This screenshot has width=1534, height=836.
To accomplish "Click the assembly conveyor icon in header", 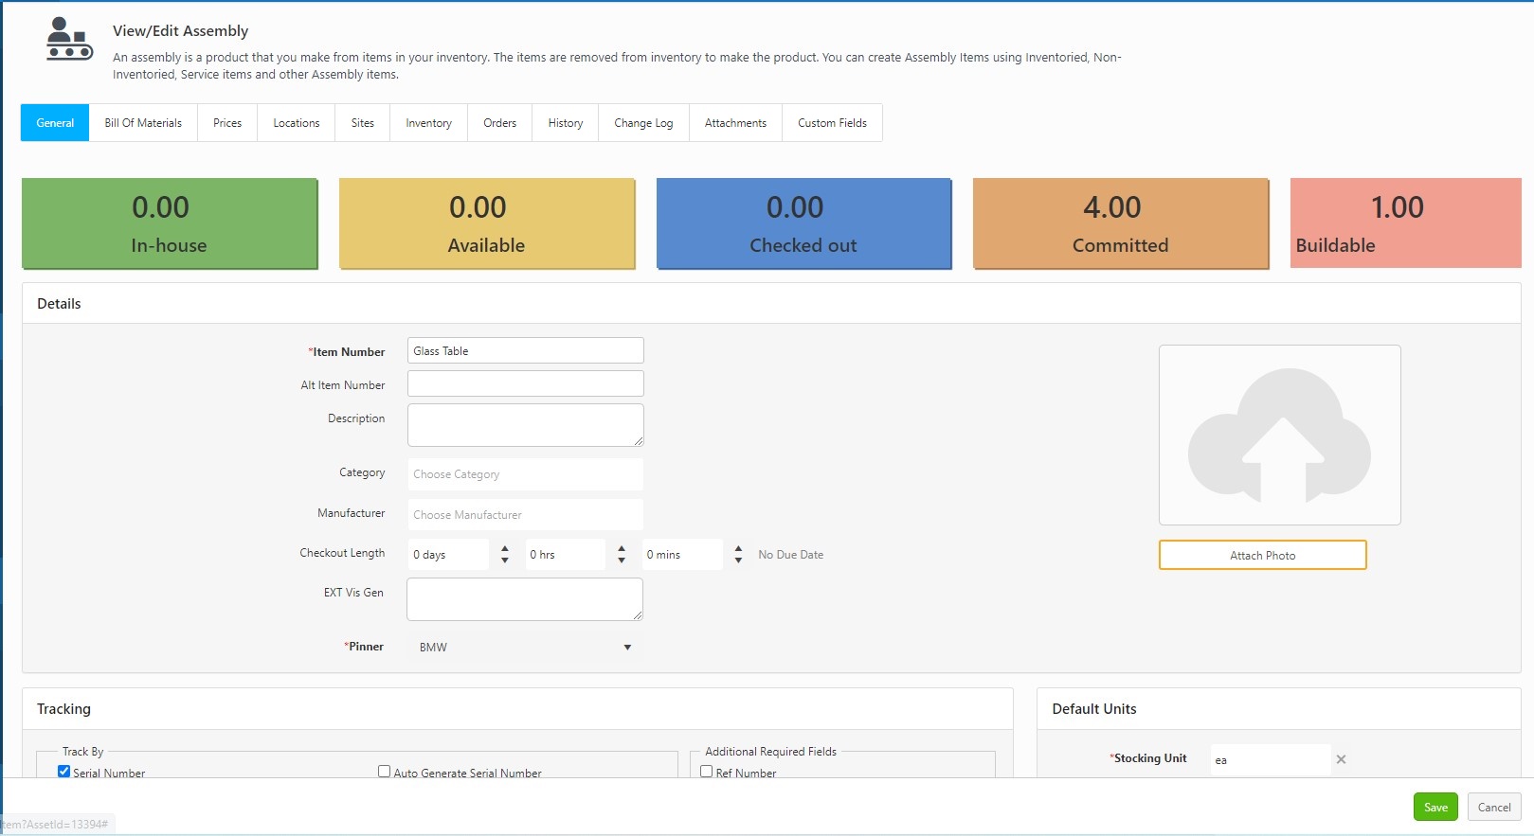I will coord(69,39).
